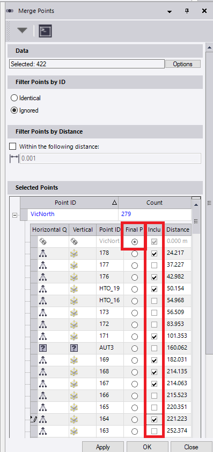
Task: Check Include for point 177
Action: point(155,266)
